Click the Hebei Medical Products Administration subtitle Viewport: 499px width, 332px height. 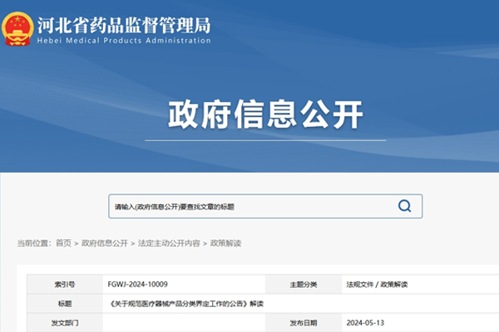[x=124, y=41]
